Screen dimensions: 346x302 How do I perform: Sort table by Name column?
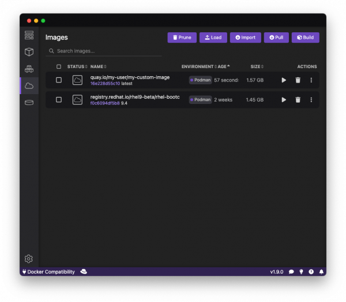click(98, 66)
